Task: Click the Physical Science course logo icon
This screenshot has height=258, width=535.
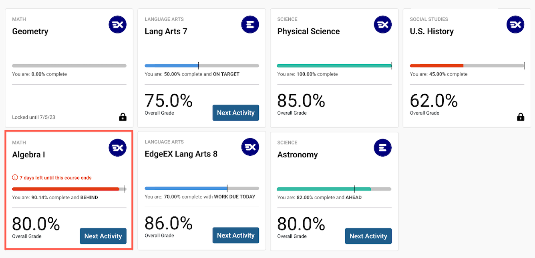Action: point(383,25)
